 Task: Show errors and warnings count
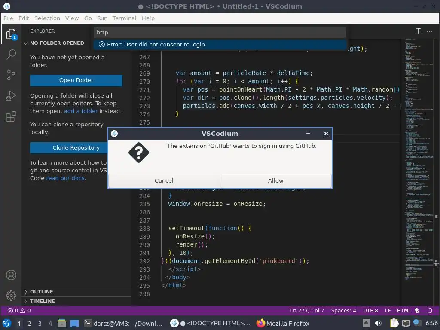[19, 311]
